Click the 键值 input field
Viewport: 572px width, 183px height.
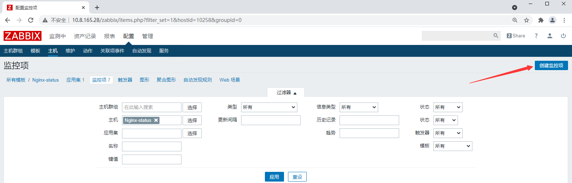click(152, 159)
